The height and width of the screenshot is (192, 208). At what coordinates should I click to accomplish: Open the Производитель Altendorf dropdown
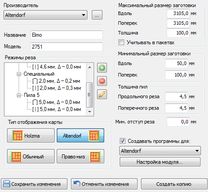click(x=45, y=15)
